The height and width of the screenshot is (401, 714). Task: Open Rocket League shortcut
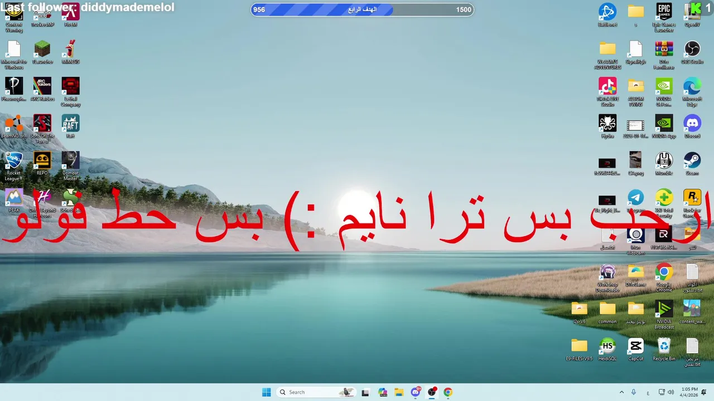[13, 166]
